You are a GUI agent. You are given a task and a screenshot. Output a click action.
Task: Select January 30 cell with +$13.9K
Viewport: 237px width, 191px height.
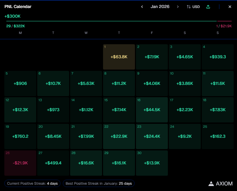coord(152,163)
